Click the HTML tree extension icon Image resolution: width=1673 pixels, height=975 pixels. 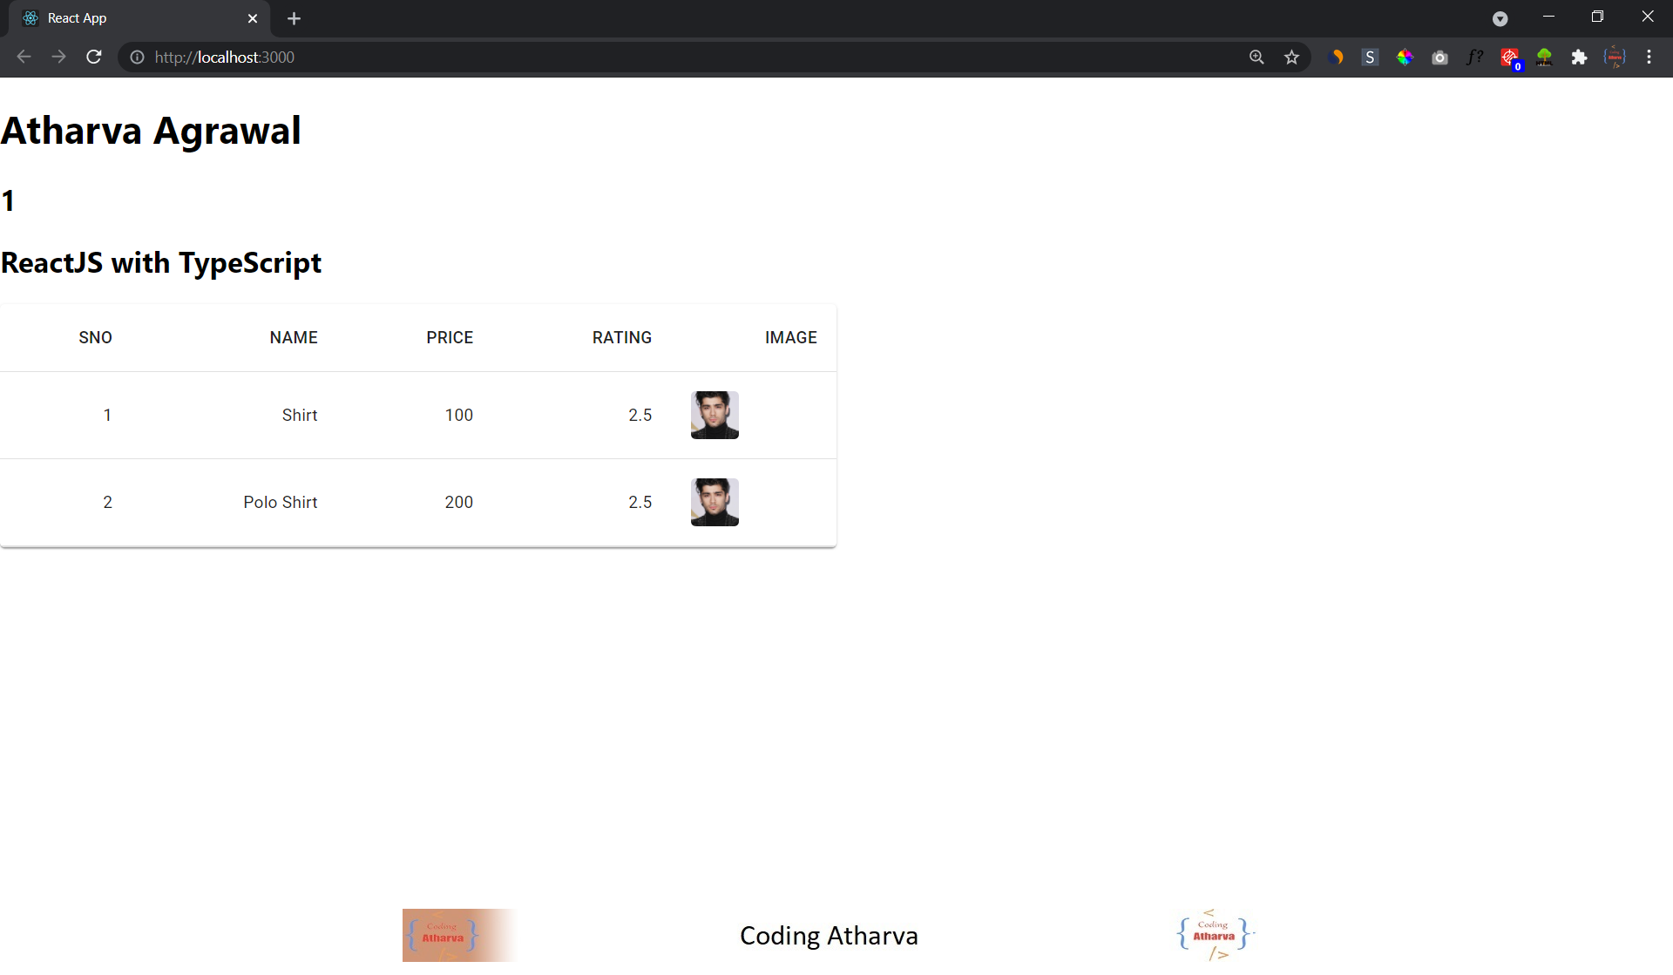(1545, 57)
